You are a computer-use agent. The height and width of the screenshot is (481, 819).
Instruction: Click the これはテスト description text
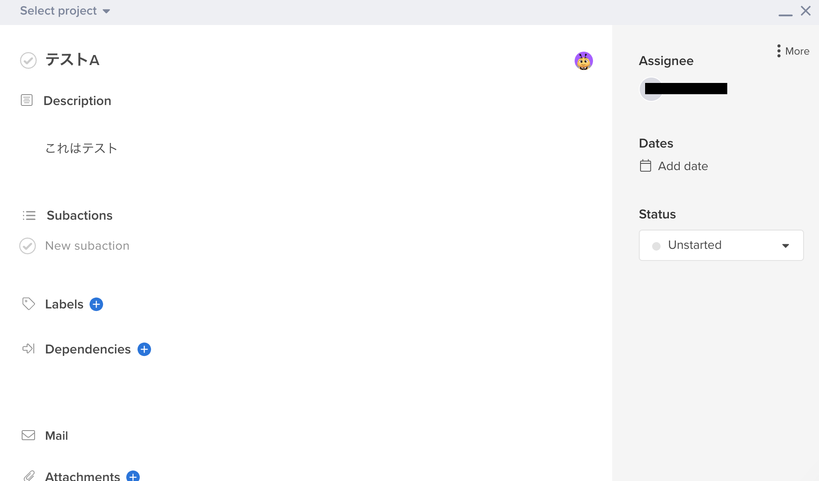click(81, 148)
